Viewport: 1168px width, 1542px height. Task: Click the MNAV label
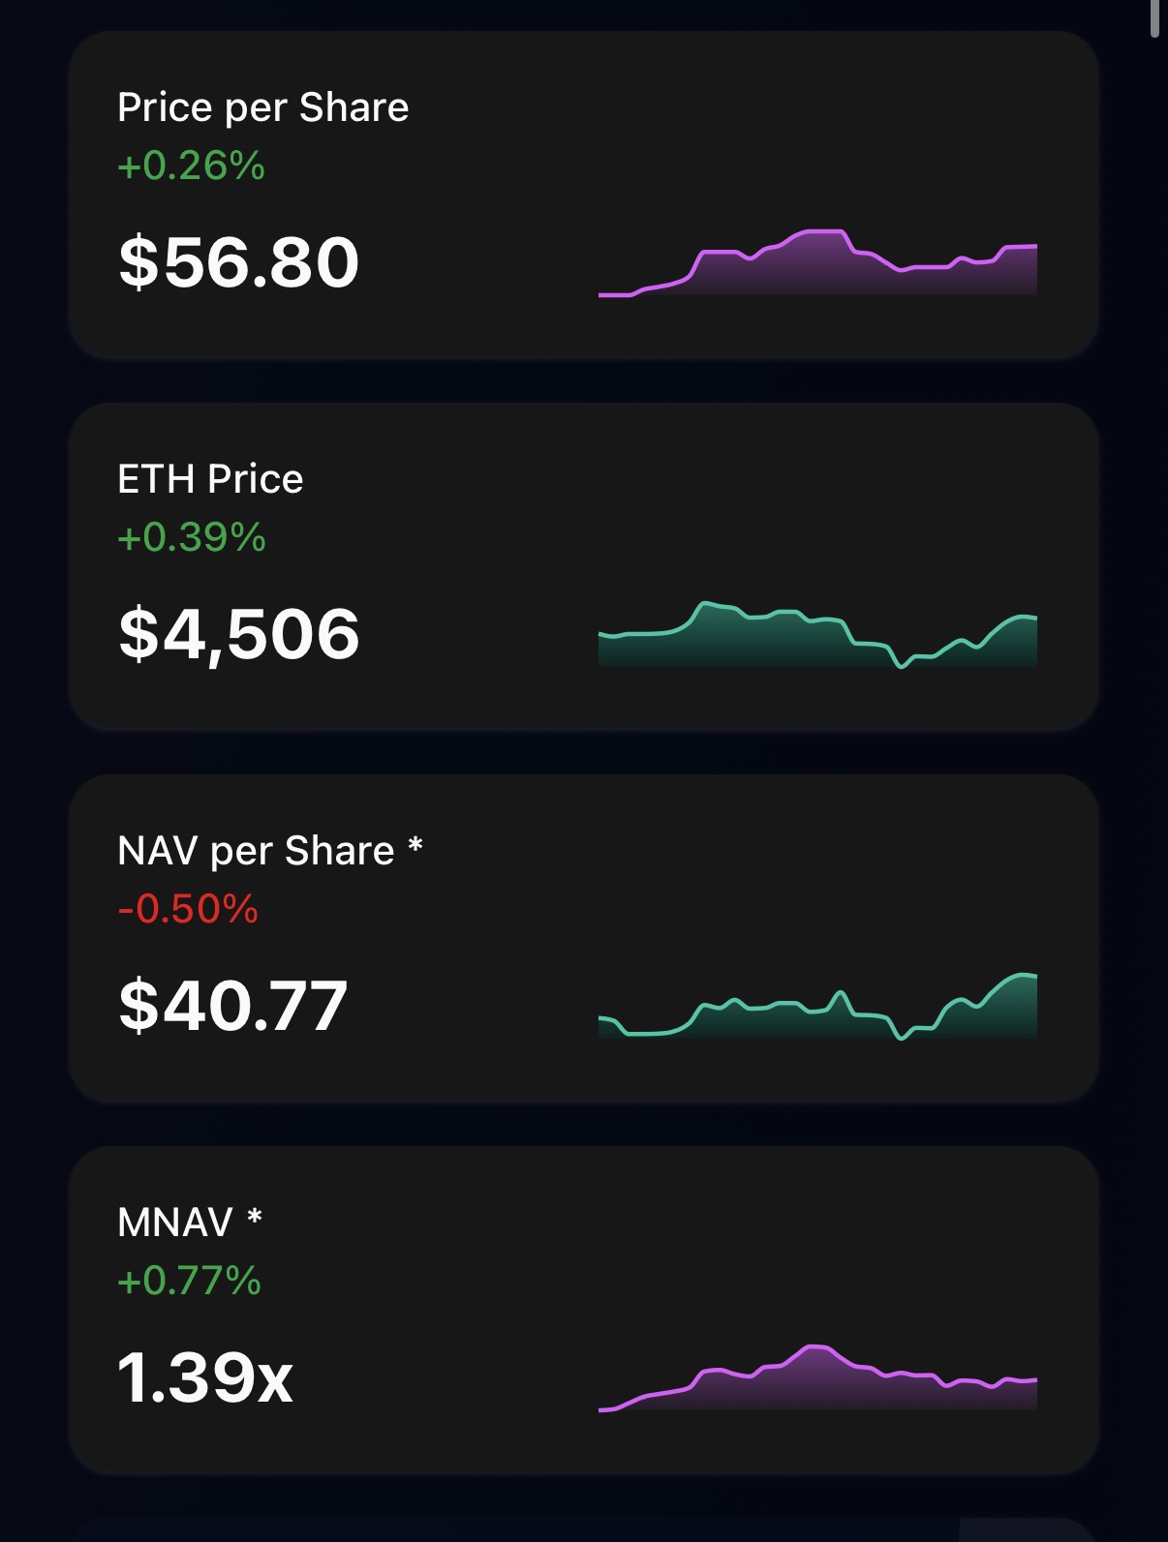click(x=175, y=1223)
